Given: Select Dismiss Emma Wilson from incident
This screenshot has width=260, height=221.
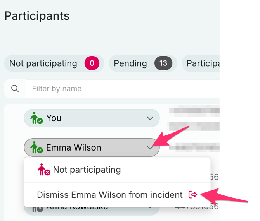Looking at the screenshot, I should (x=109, y=195).
